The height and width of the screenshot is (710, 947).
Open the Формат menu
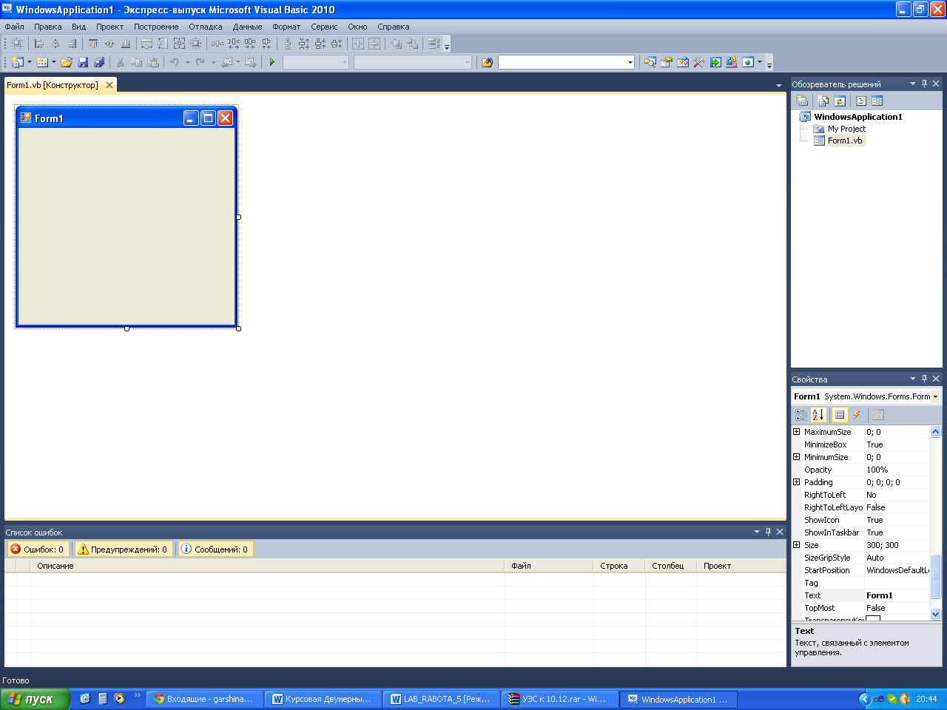point(286,27)
